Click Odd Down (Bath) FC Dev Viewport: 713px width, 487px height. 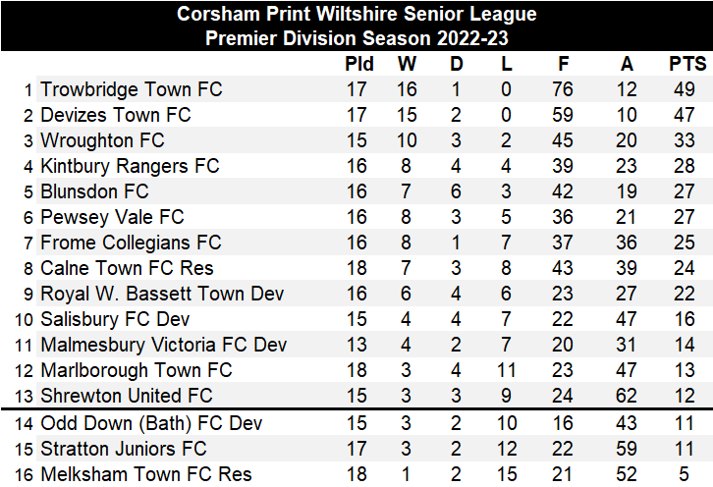point(151,423)
